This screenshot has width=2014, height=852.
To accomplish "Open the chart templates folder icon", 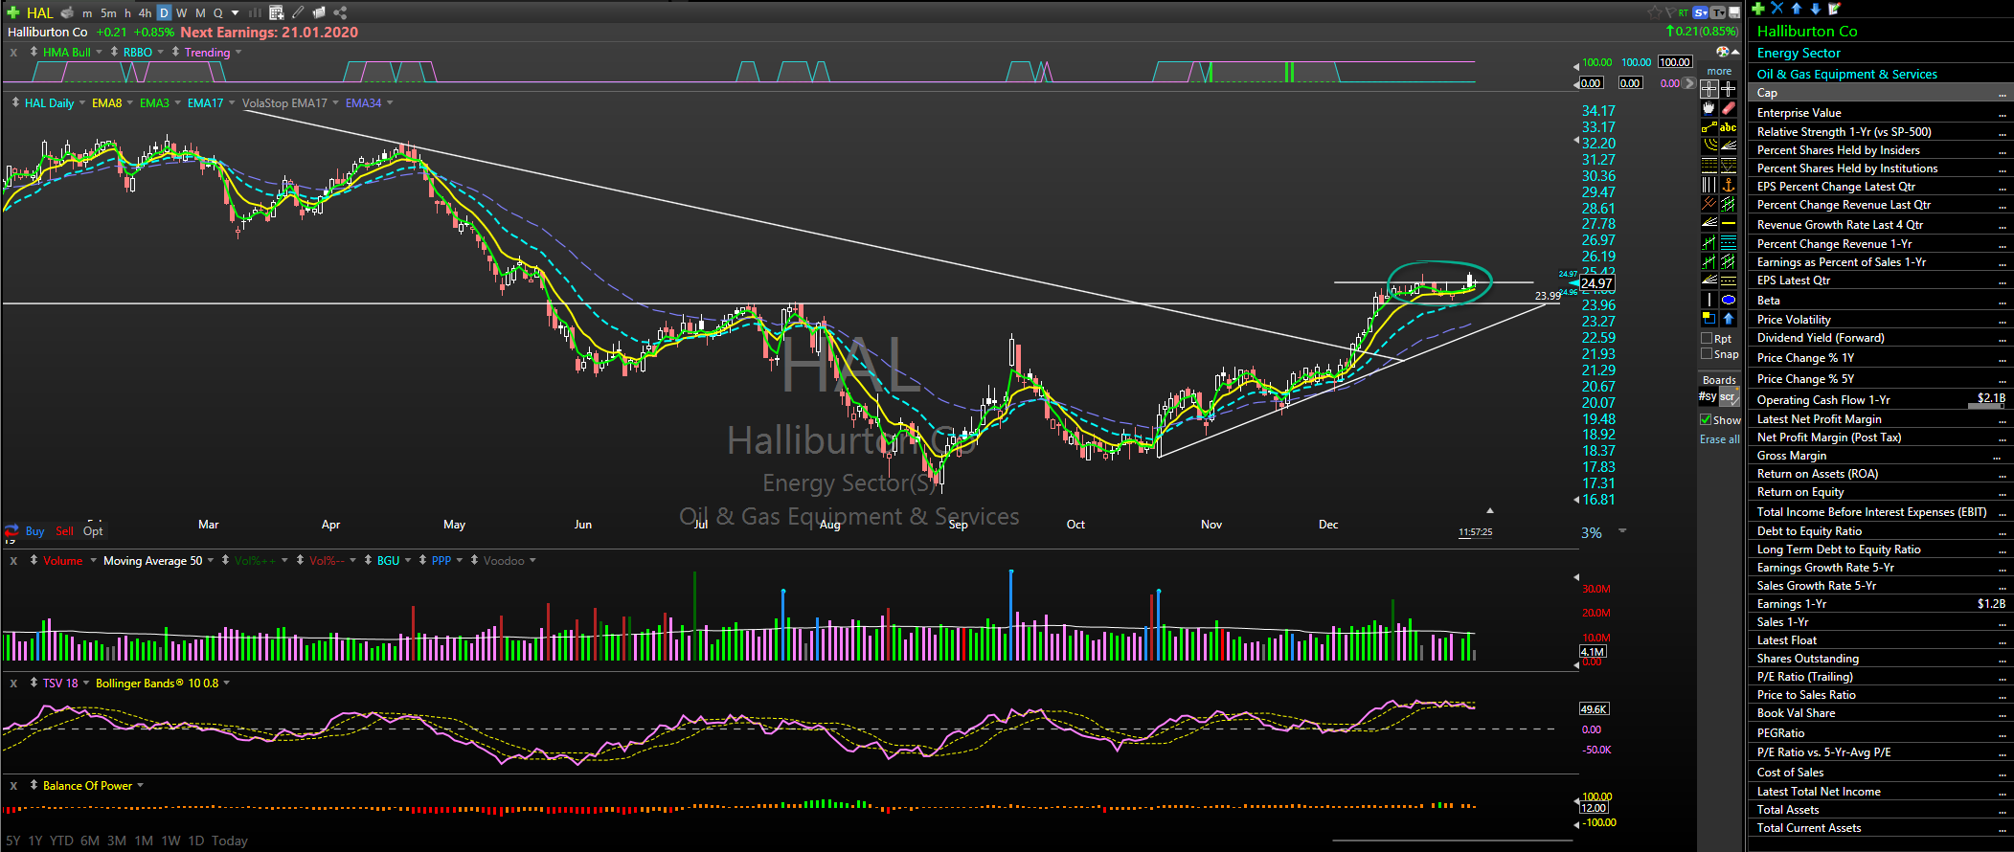I will [319, 12].
